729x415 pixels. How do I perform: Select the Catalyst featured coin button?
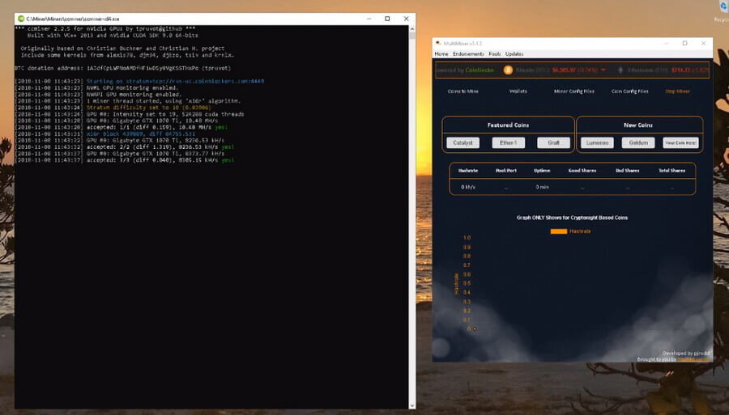[x=463, y=142]
